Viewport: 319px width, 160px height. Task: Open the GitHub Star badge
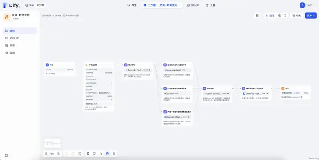(x=35, y=5)
